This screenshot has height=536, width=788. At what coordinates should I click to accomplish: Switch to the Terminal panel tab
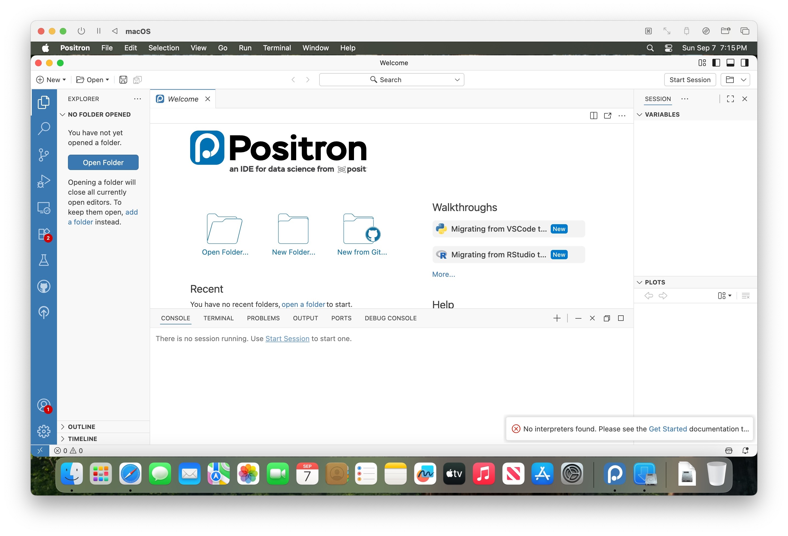(218, 318)
